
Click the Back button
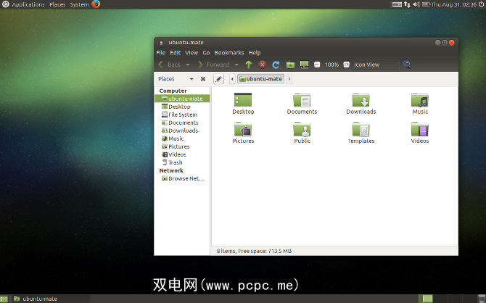(170, 65)
